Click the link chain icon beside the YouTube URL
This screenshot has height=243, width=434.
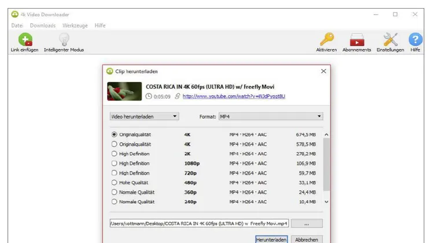pos(178,96)
